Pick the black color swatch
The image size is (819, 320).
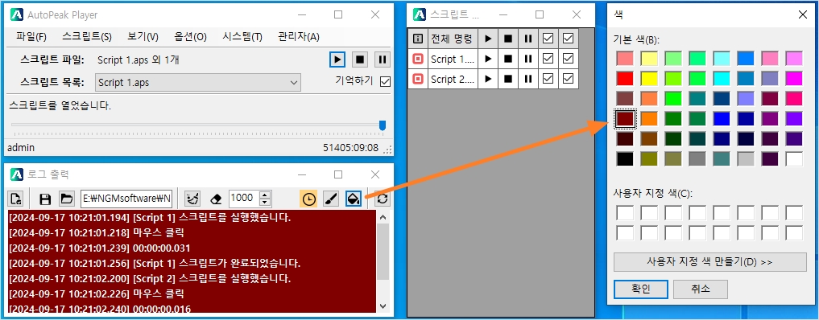coord(625,159)
